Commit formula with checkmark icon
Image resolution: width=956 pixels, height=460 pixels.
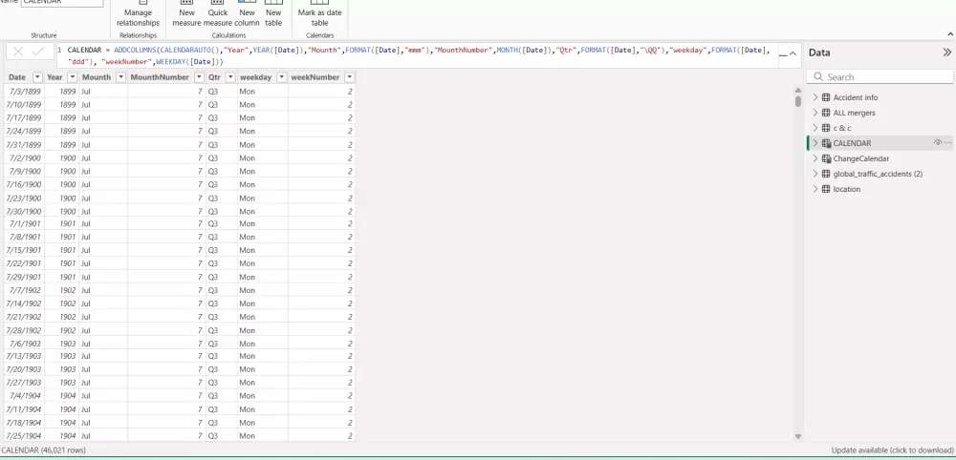38,52
